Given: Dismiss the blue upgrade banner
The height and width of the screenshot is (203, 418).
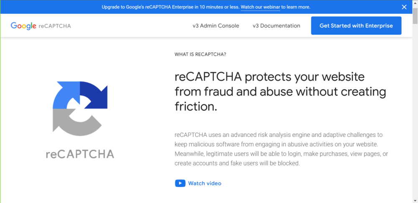Looking at the screenshot, I should [404, 7].
